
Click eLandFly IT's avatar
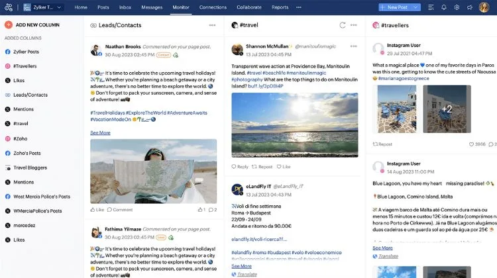pyautogui.click(x=237, y=190)
